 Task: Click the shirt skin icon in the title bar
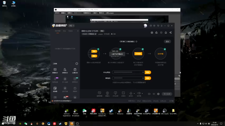tap(158, 26)
